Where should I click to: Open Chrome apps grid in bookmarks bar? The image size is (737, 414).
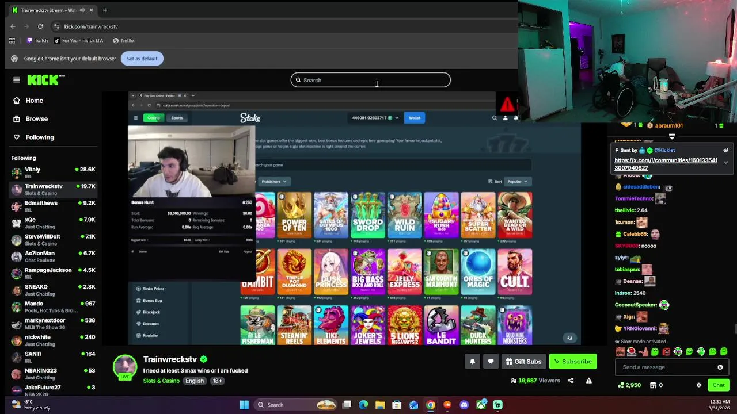point(12,41)
